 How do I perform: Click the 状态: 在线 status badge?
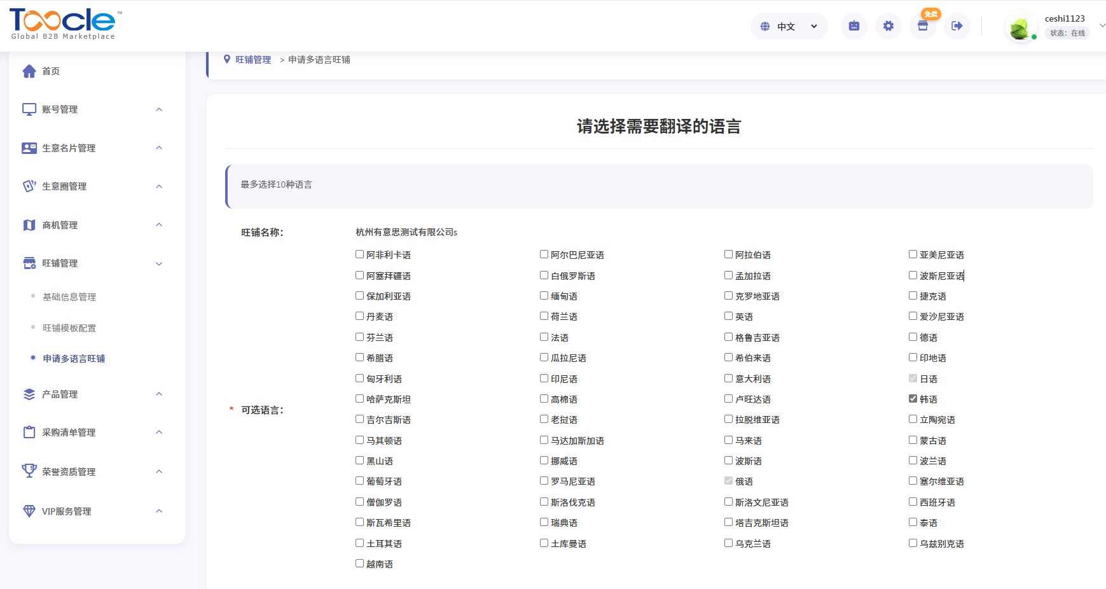coord(1068,33)
